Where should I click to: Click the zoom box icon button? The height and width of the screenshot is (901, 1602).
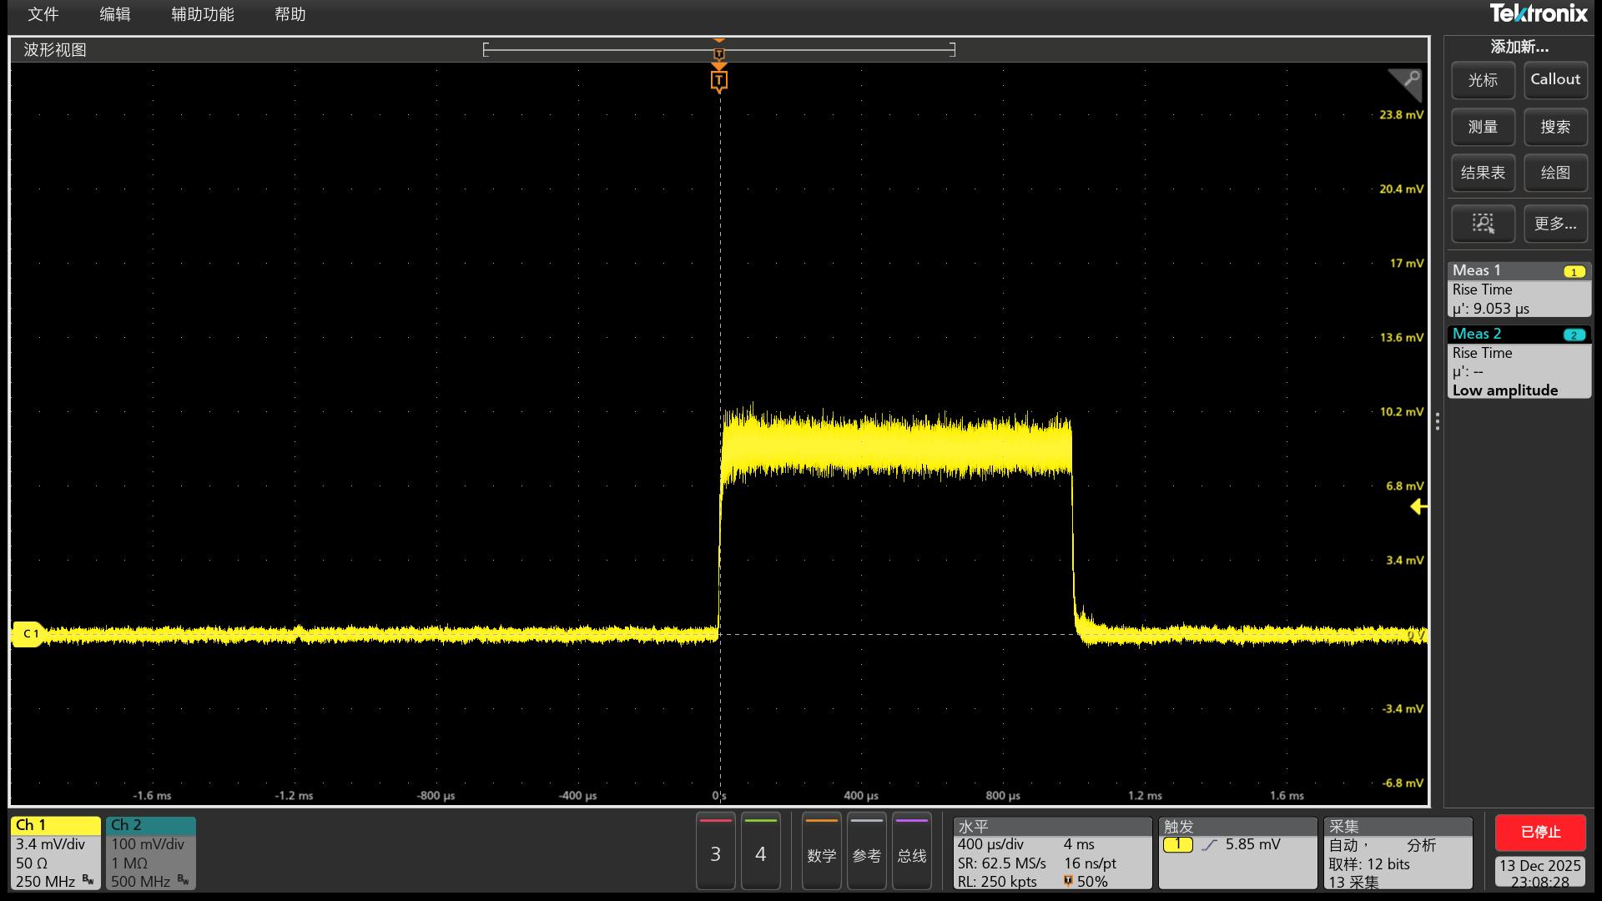pos(1483,224)
